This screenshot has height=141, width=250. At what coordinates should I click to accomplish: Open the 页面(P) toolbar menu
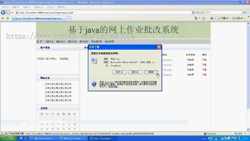point(224,18)
